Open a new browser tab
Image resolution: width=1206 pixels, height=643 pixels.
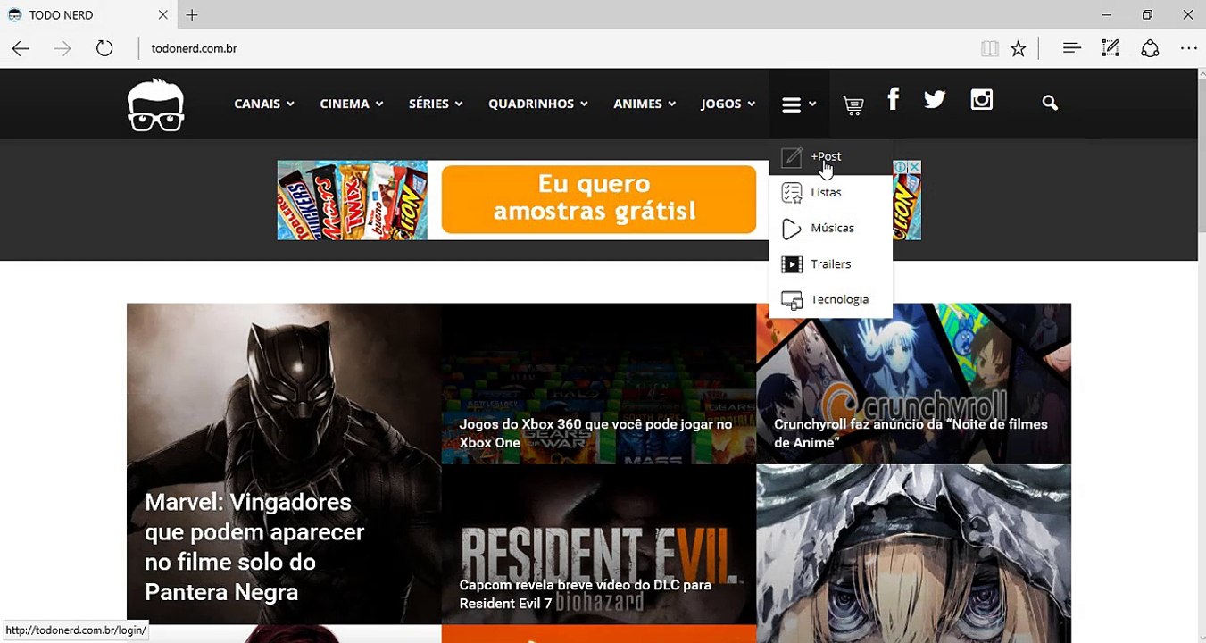[x=192, y=15]
